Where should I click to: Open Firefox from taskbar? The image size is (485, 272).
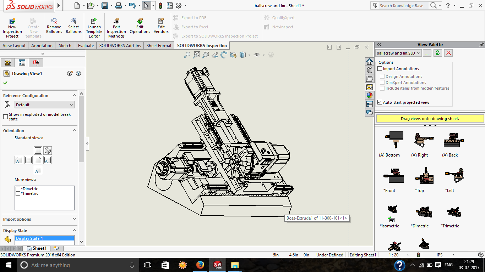pos(200,265)
